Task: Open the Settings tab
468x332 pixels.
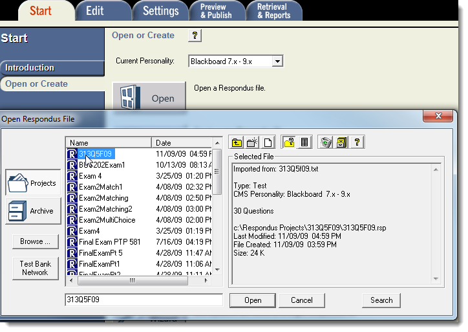Action: pos(160,11)
